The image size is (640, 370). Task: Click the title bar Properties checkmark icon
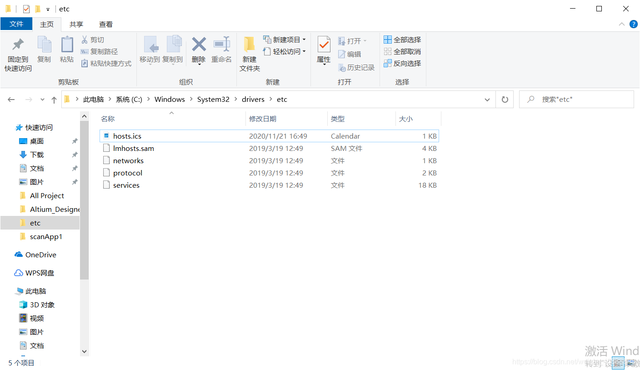point(26,9)
